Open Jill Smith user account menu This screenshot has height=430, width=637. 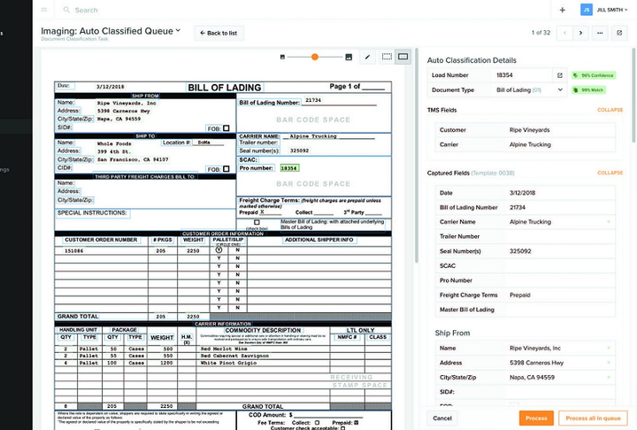point(602,10)
